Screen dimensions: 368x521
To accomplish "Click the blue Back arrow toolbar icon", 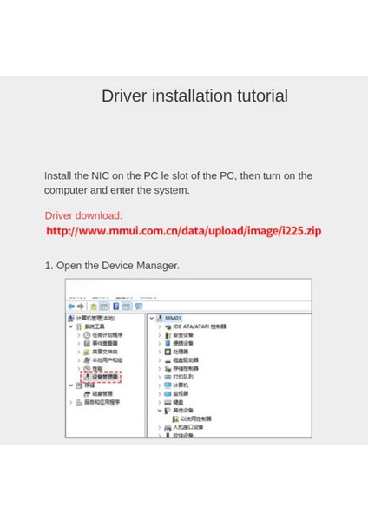I will 71,307.
